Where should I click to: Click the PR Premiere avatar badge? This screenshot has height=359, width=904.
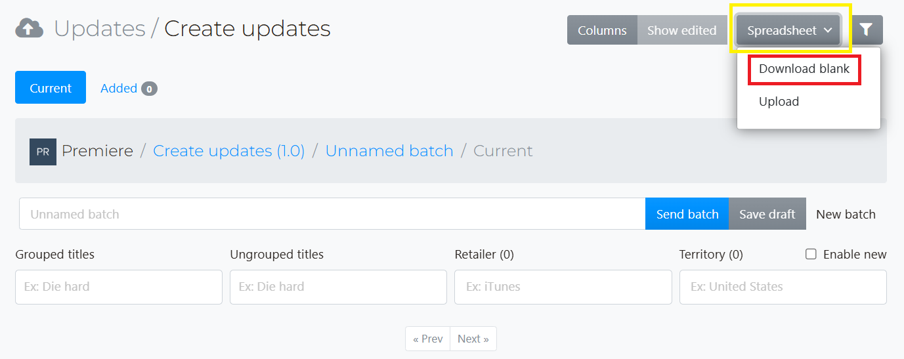tap(43, 152)
